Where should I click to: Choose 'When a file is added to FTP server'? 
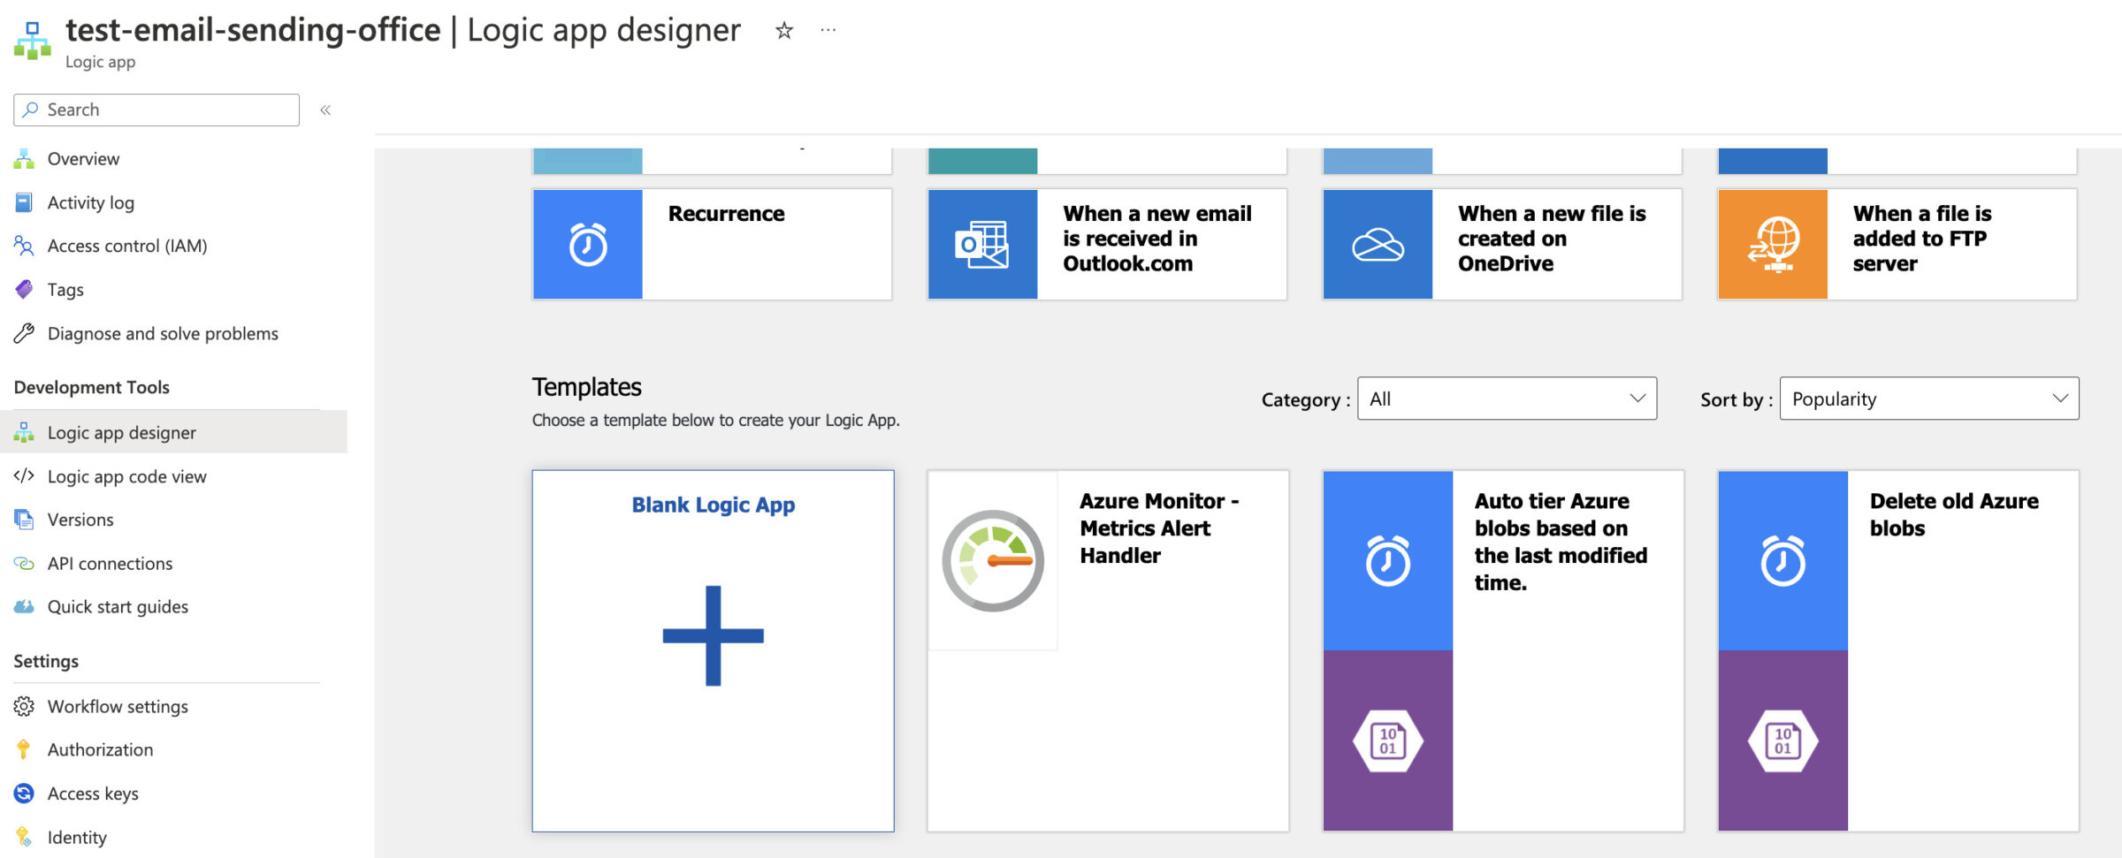[x=1897, y=244]
